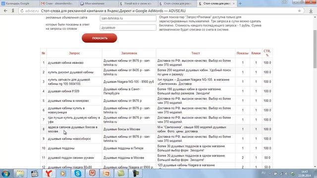Click ad text starting 'М-н "Сантехника", свыше 600'
The height and width of the screenshot is (178, 317).
coord(192,129)
